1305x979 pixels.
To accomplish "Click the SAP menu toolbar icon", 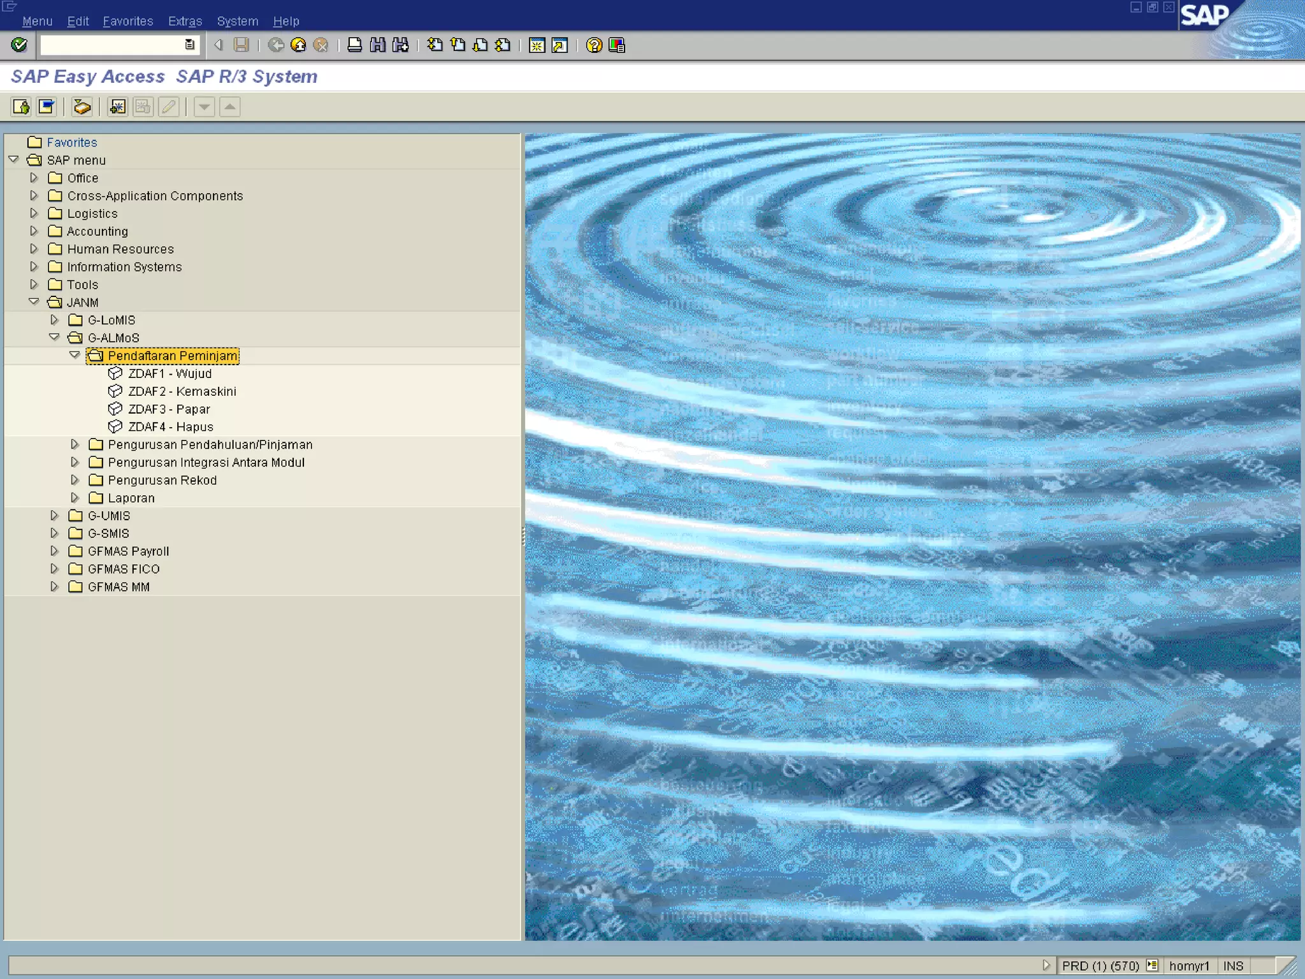I will pos(47,106).
